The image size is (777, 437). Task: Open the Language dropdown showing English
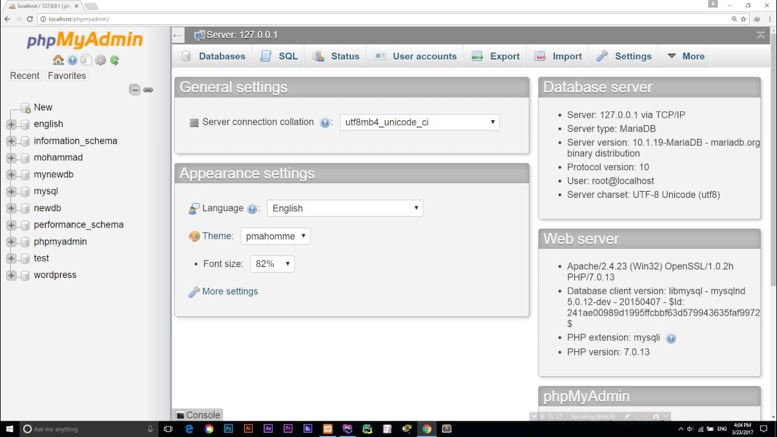pyautogui.click(x=345, y=208)
